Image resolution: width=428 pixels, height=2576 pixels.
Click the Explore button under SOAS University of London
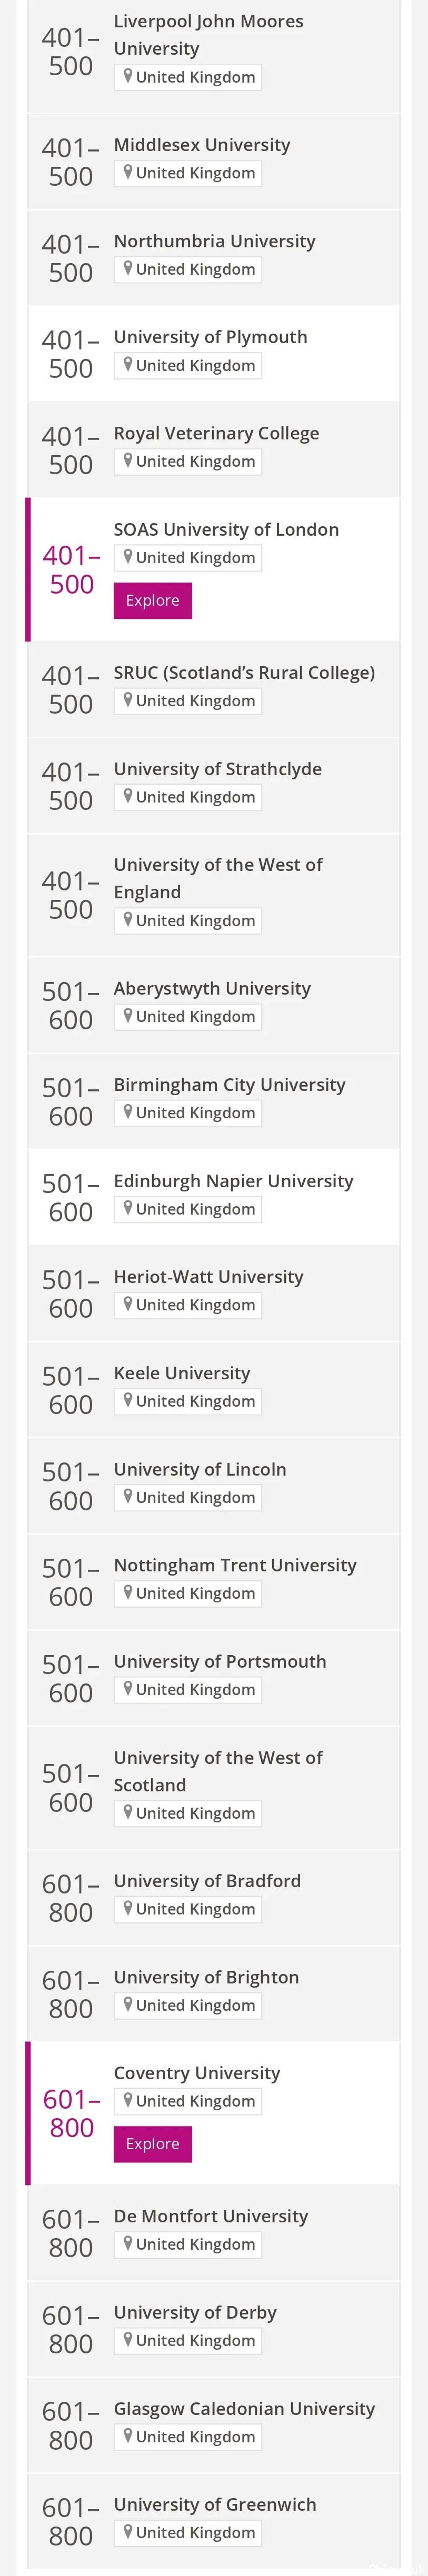click(152, 600)
